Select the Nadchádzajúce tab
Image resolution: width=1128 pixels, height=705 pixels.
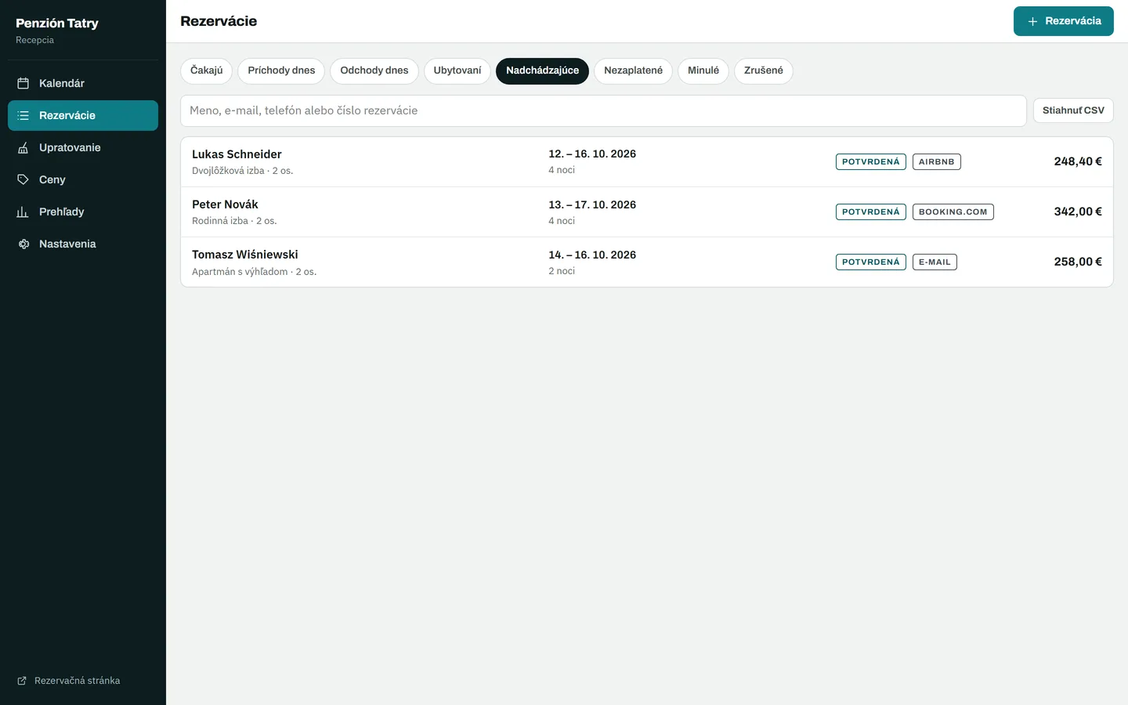point(542,70)
